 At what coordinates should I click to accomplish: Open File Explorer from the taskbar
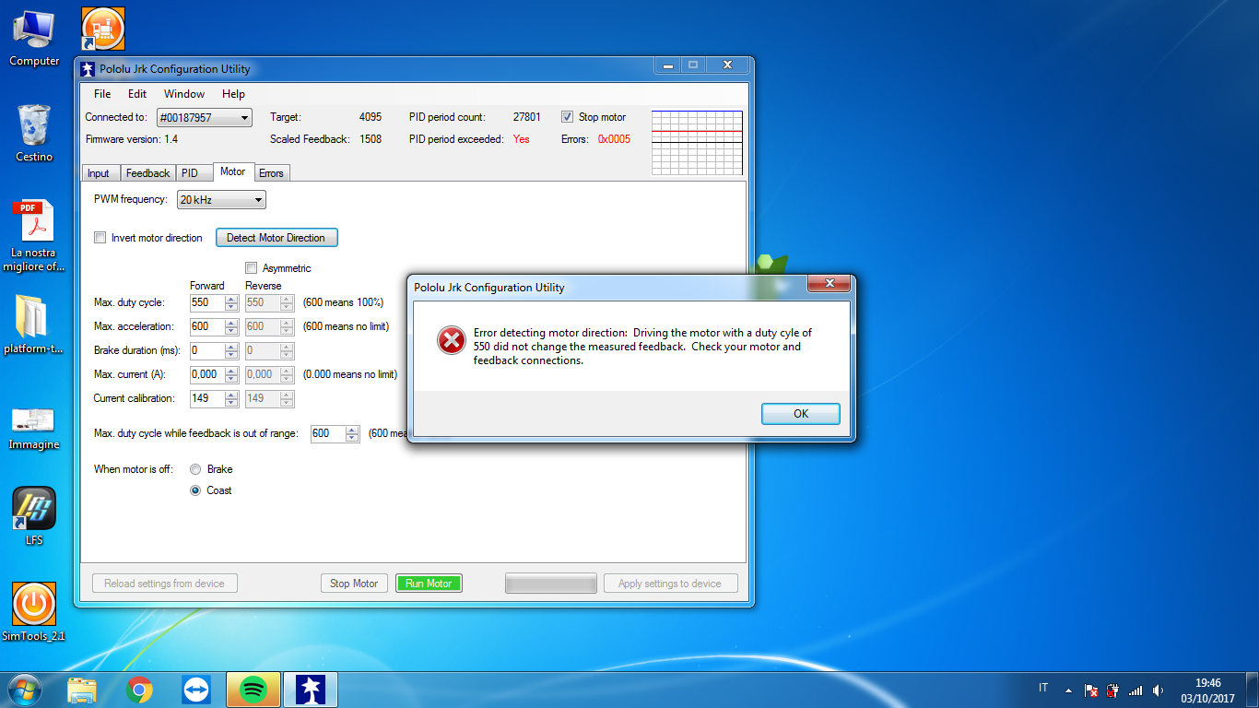point(82,690)
